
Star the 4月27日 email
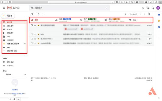tap(35, 43)
